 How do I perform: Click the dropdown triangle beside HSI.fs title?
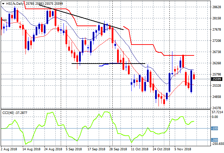pyautogui.click(x=3, y=4)
